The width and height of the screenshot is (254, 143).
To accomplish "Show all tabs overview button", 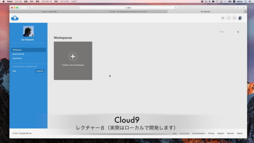I will [x=243, y=8].
